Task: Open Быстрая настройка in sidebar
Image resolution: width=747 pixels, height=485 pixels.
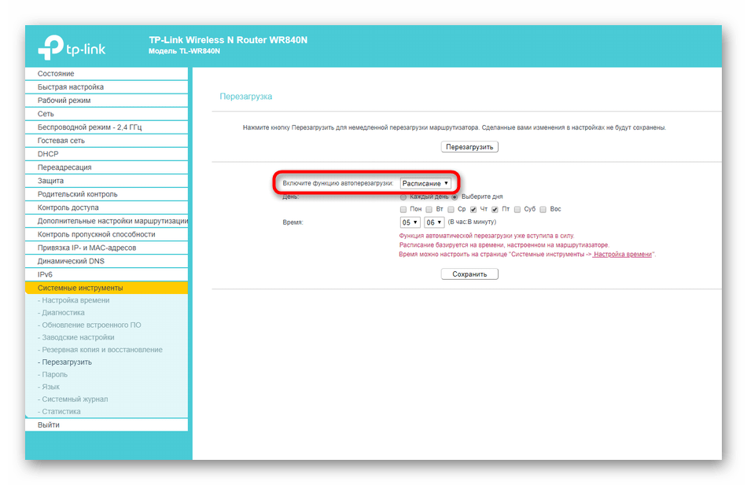Action: (107, 86)
